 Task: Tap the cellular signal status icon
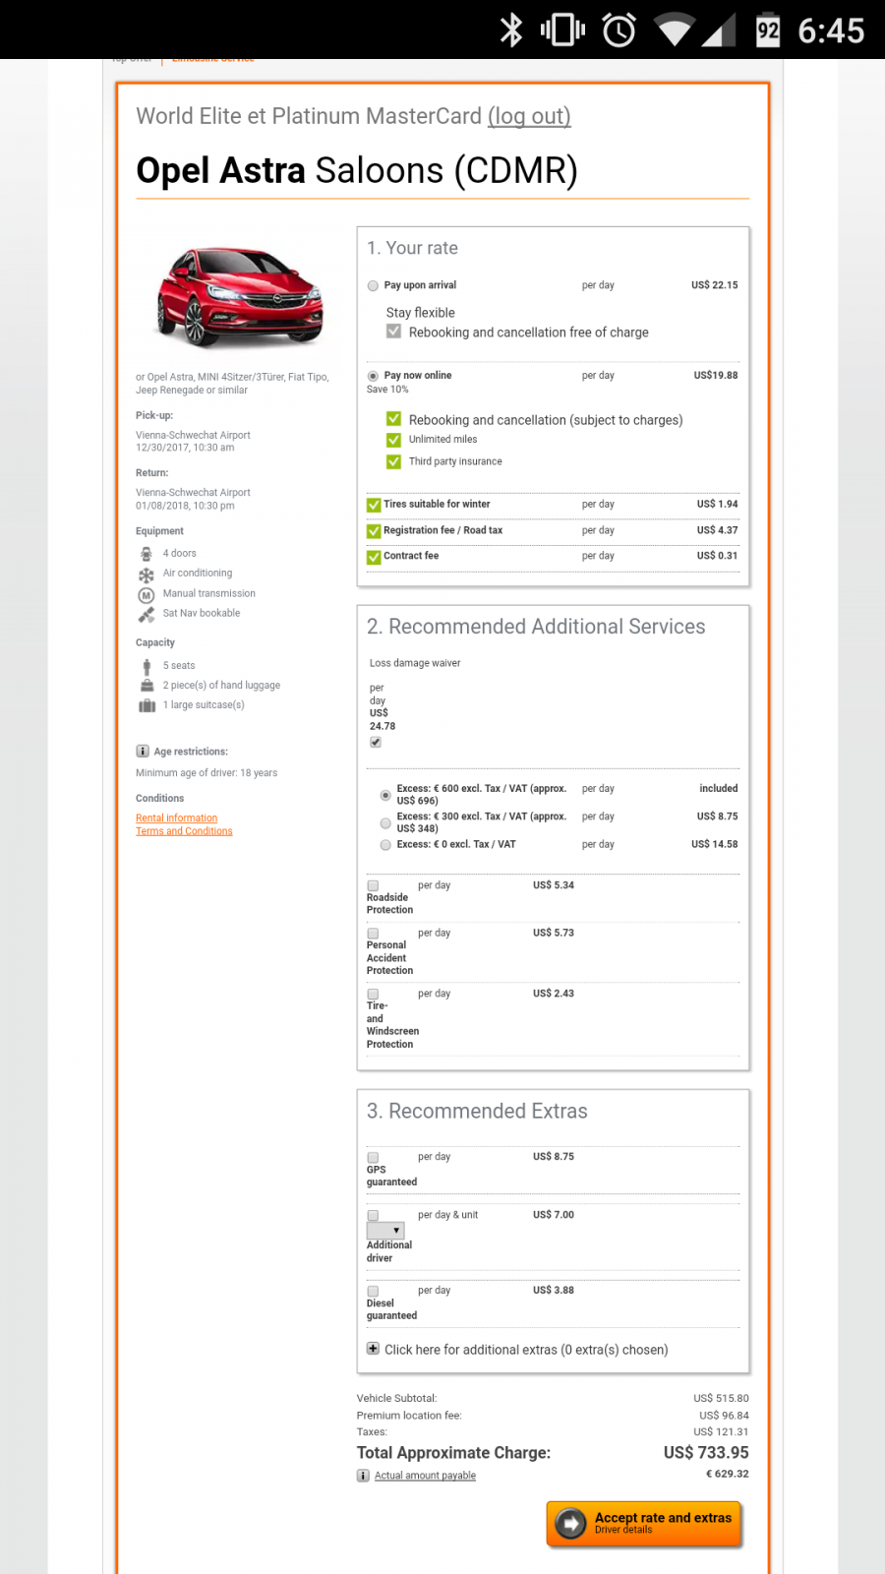coord(718,30)
